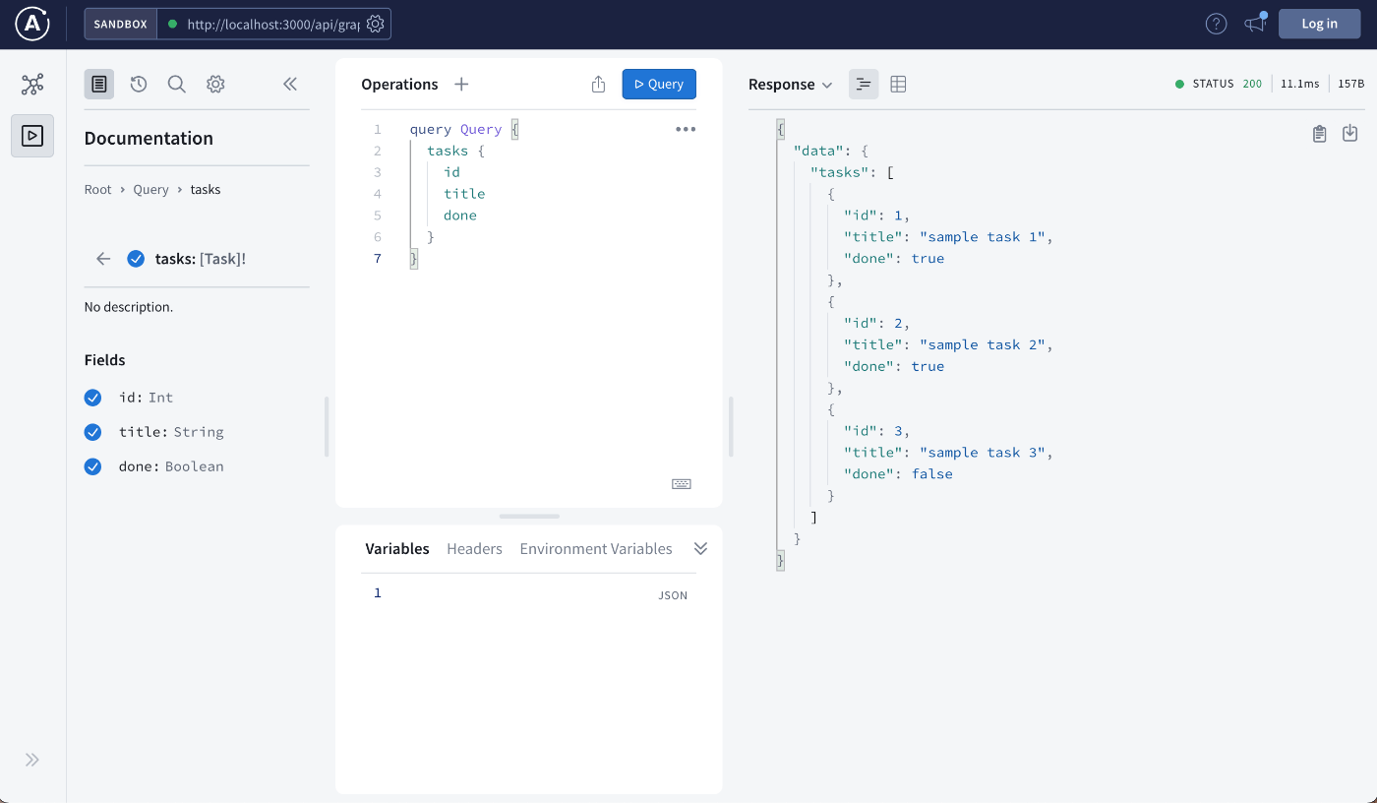Click the Root breadcrumb link
The image size is (1377, 803).
[x=98, y=190]
